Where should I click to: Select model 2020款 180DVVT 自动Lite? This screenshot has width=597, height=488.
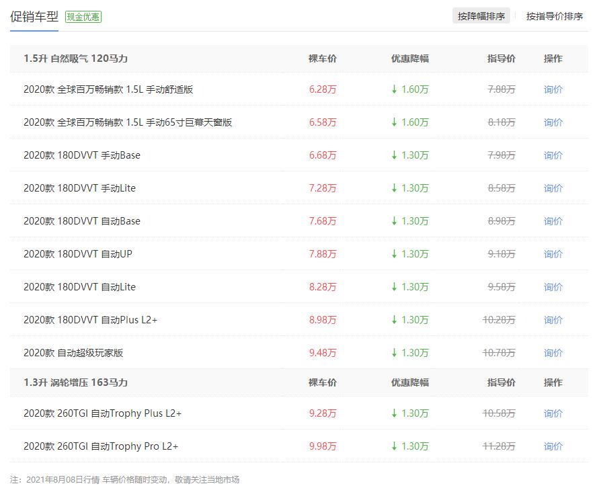[x=79, y=287]
